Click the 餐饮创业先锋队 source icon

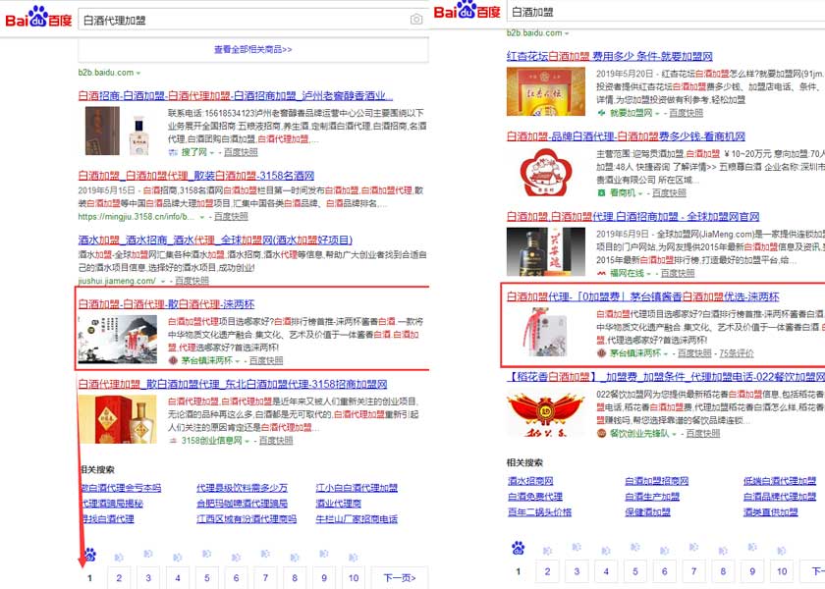601,433
